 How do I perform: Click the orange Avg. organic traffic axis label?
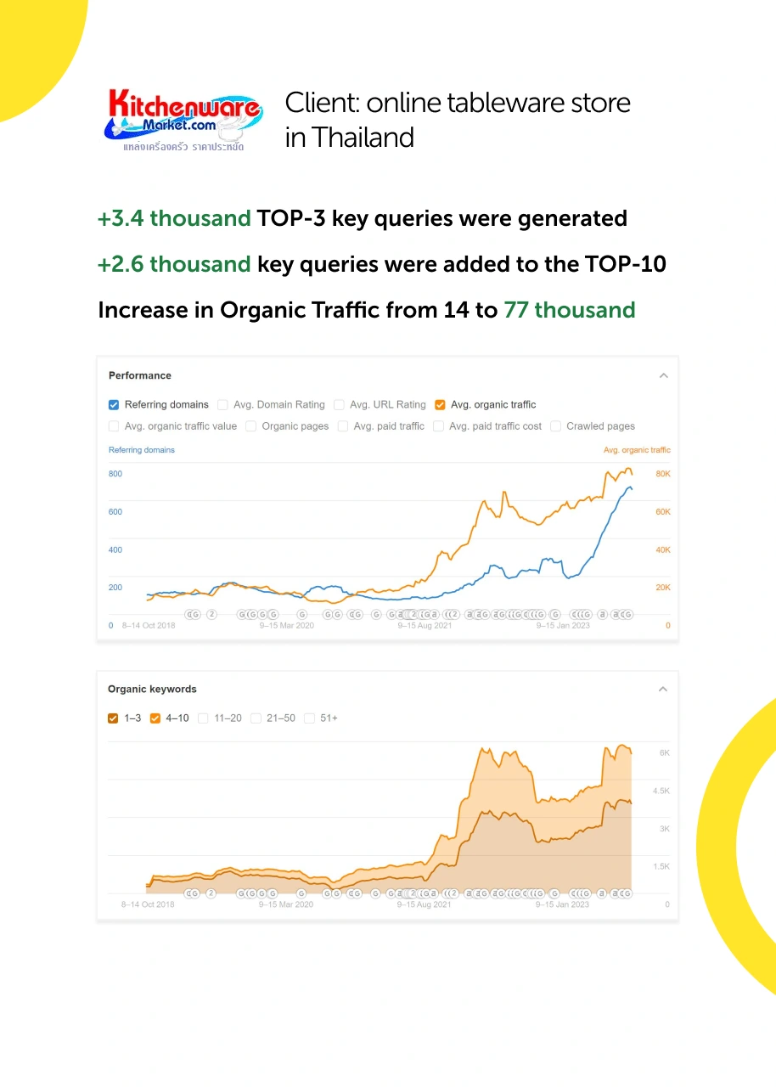pos(637,450)
